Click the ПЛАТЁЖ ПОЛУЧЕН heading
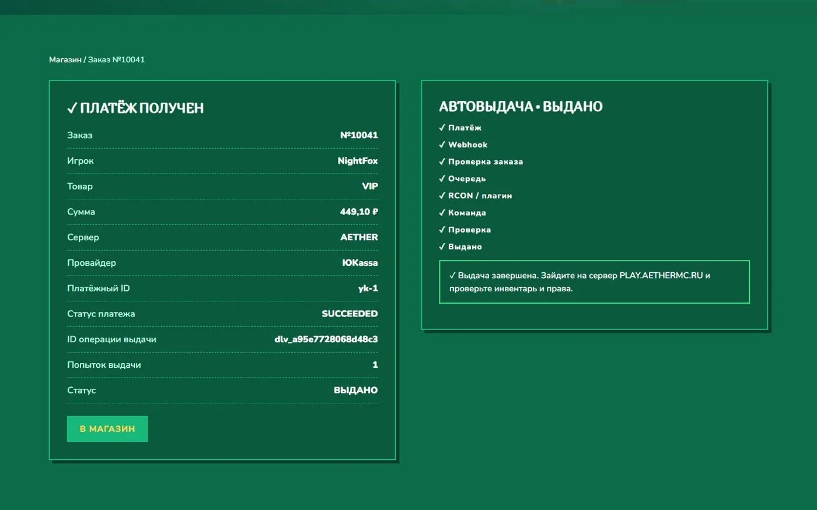The width and height of the screenshot is (817, 510). coord(135,108)
